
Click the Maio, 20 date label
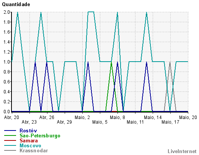point(188,117)
